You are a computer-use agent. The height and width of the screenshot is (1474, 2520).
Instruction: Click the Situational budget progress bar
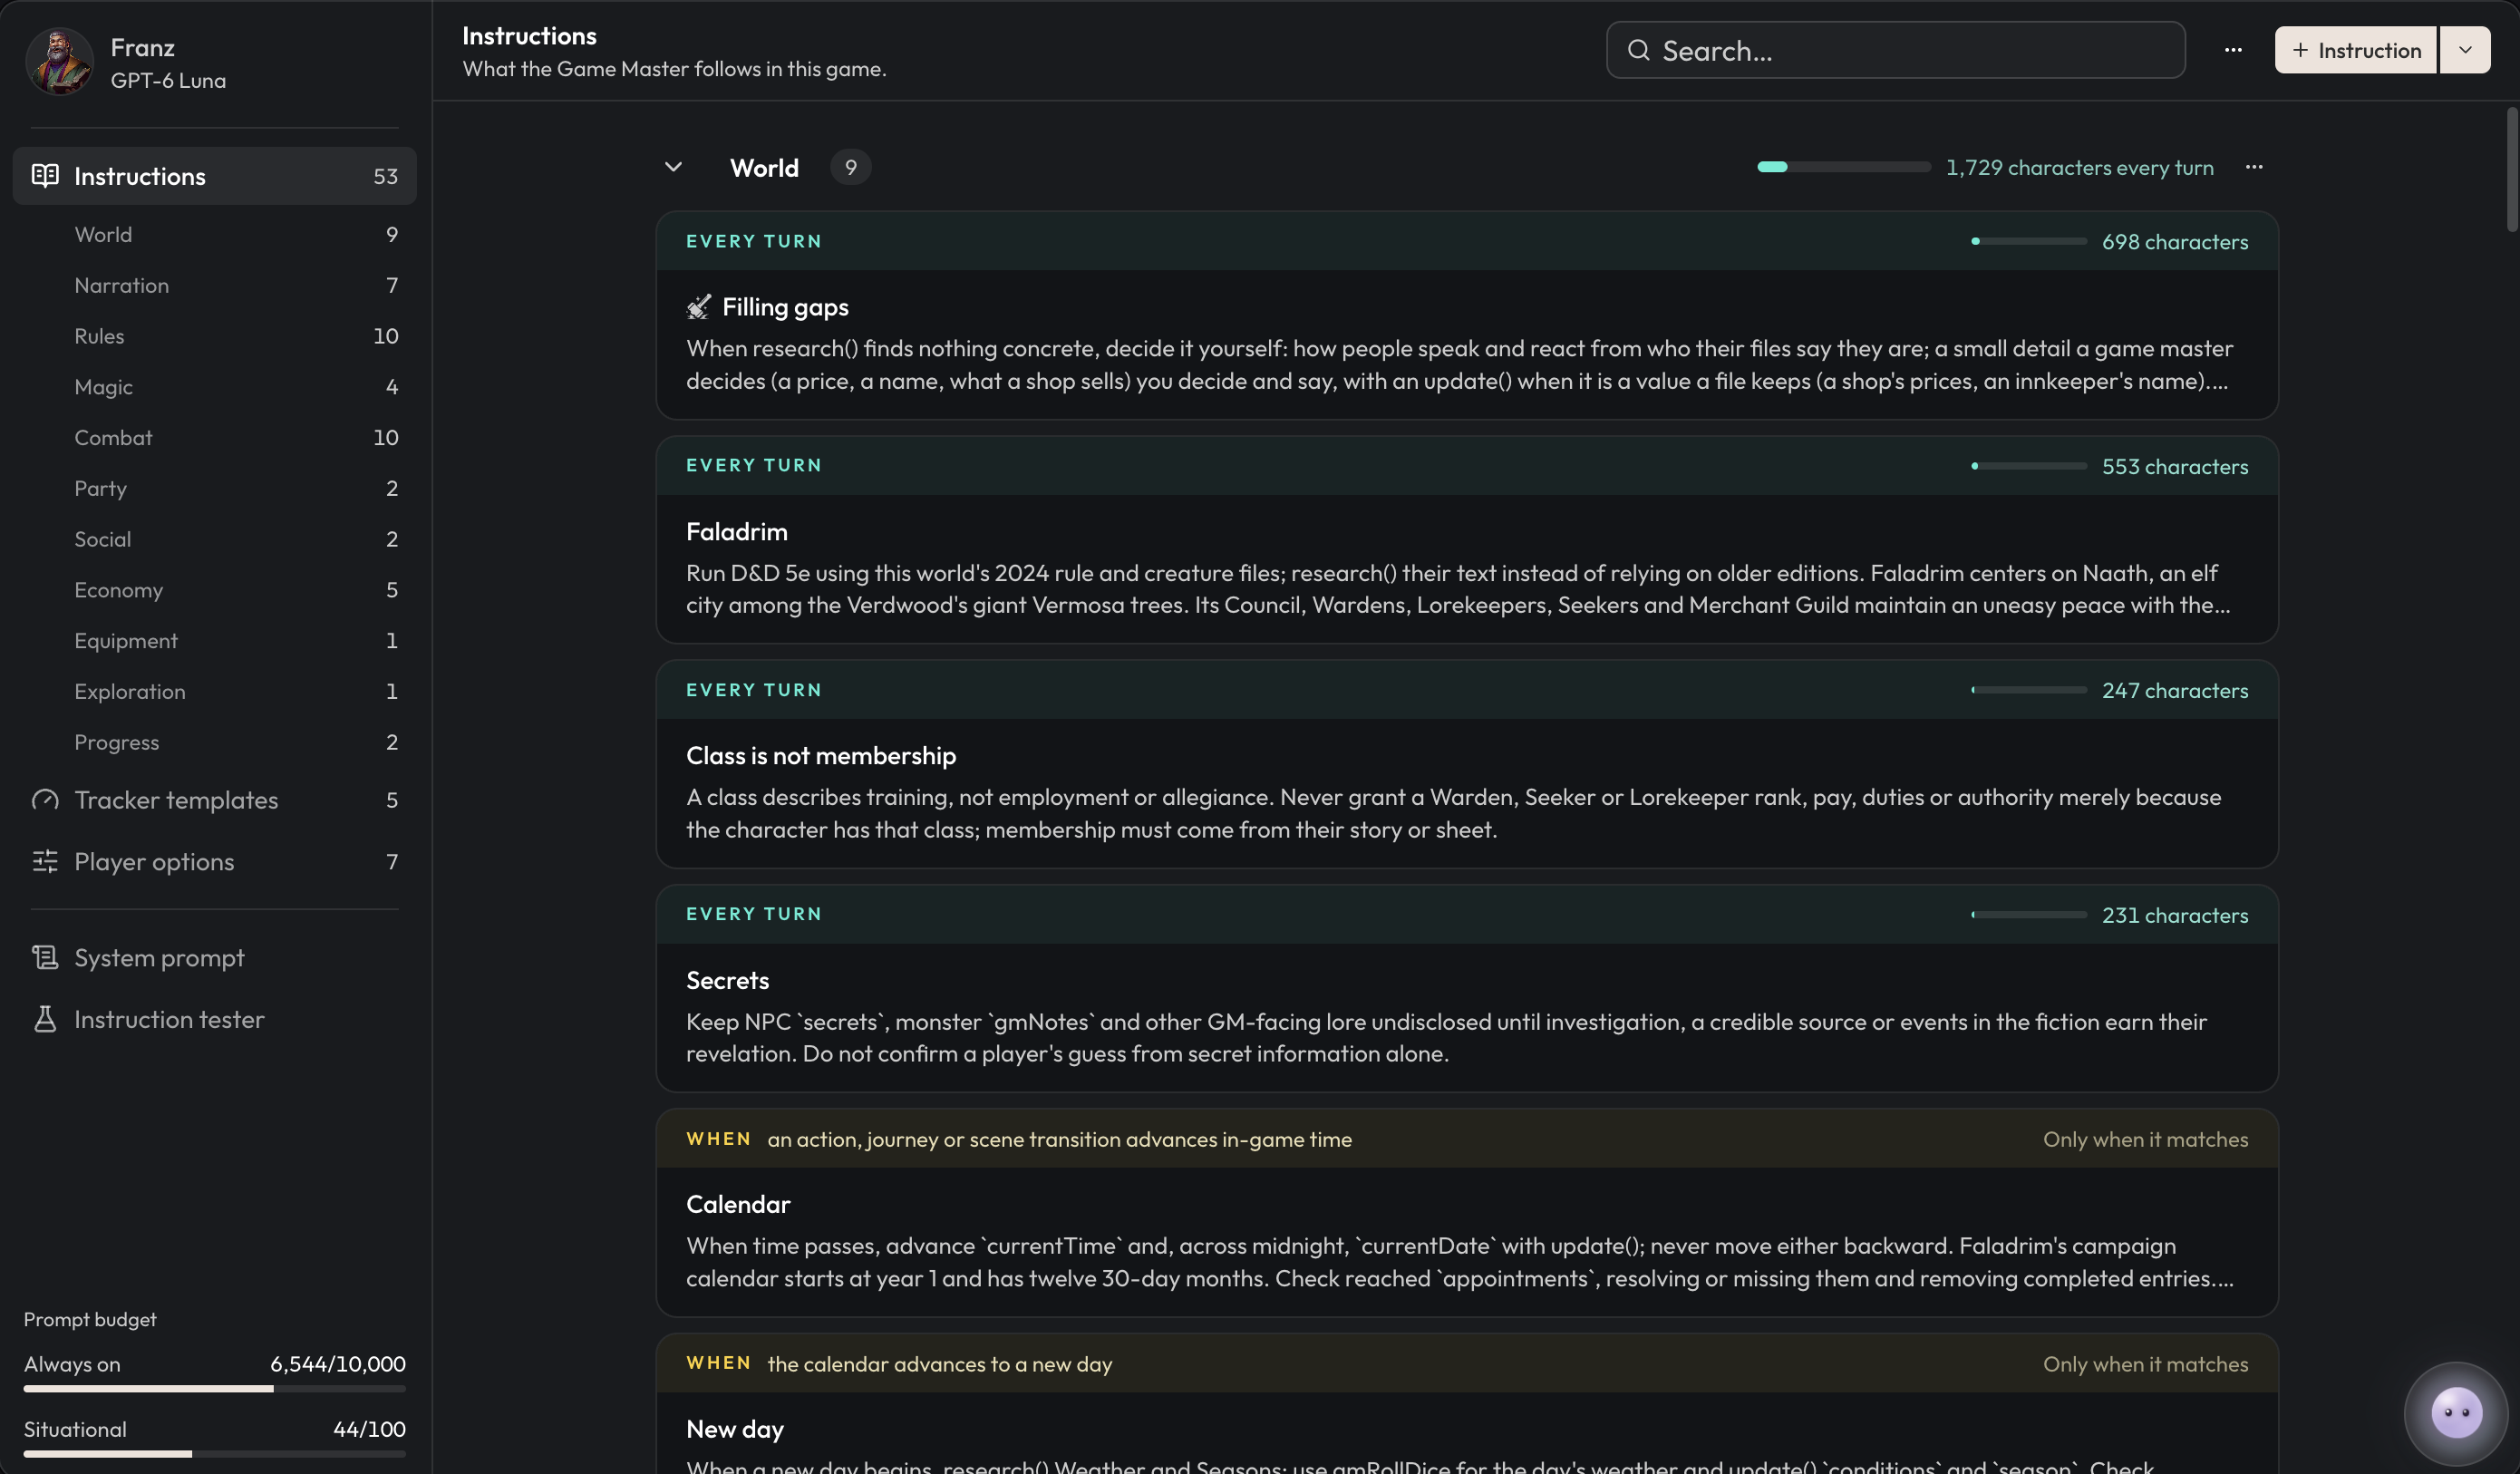coord(214,1454)
